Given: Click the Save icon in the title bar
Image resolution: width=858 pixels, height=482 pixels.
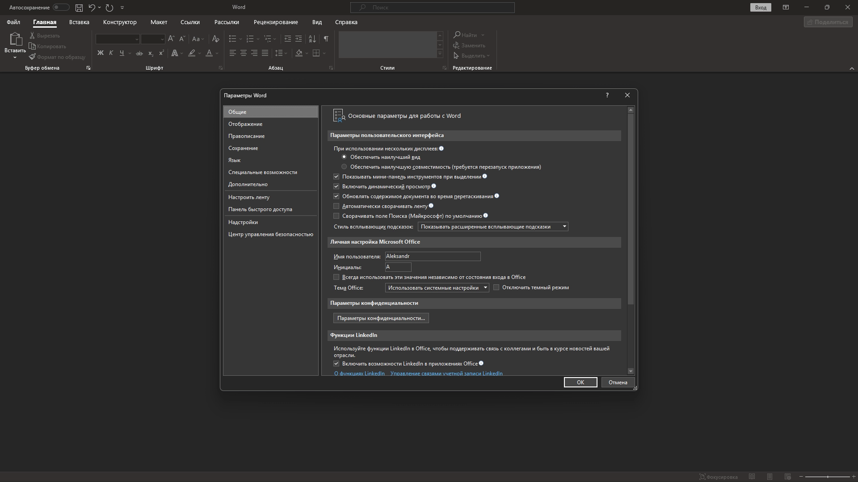Looking at the screenshot, I should (x=79, y=8).
